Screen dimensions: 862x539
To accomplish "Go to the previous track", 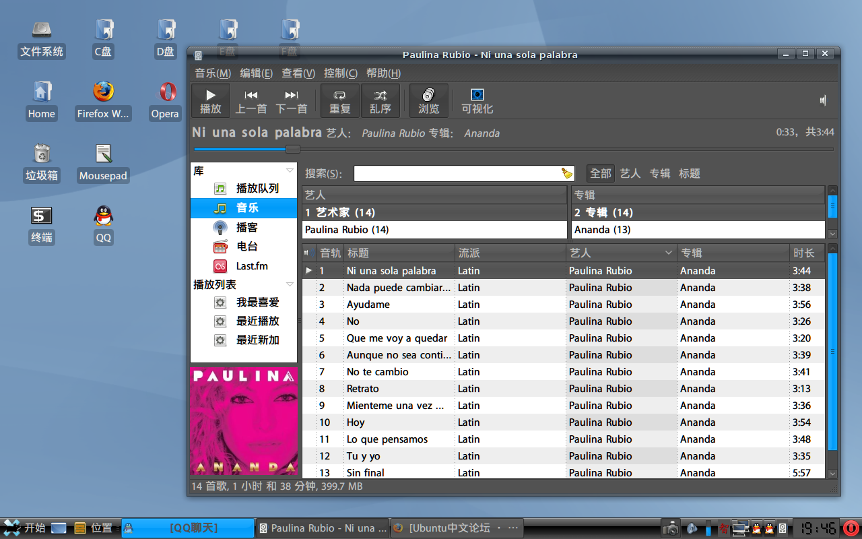I will [x=251, y=101].
